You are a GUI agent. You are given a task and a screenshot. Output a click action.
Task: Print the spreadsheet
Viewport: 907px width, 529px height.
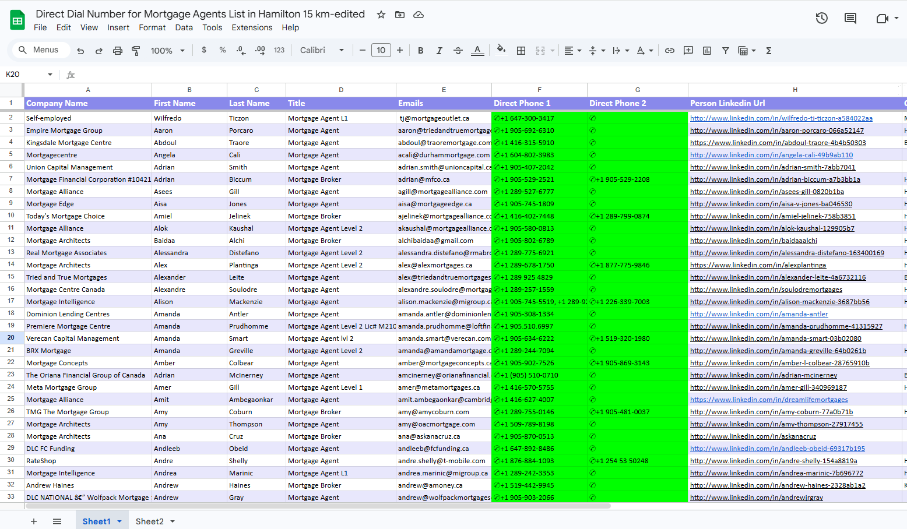[118, 51]
